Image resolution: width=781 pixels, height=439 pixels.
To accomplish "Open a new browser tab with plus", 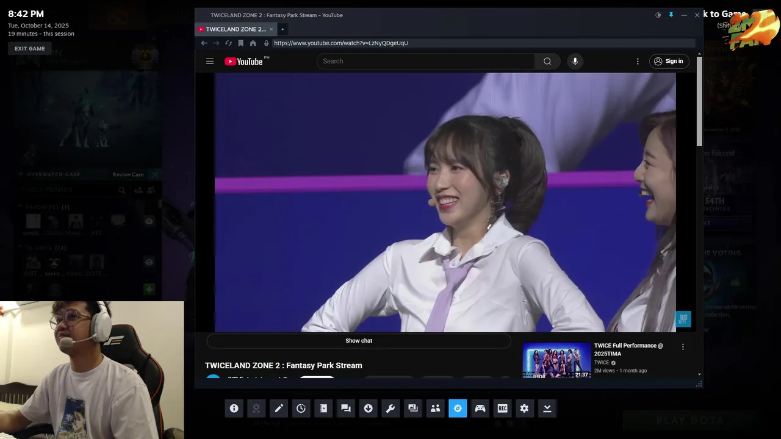I will (283, 29).
